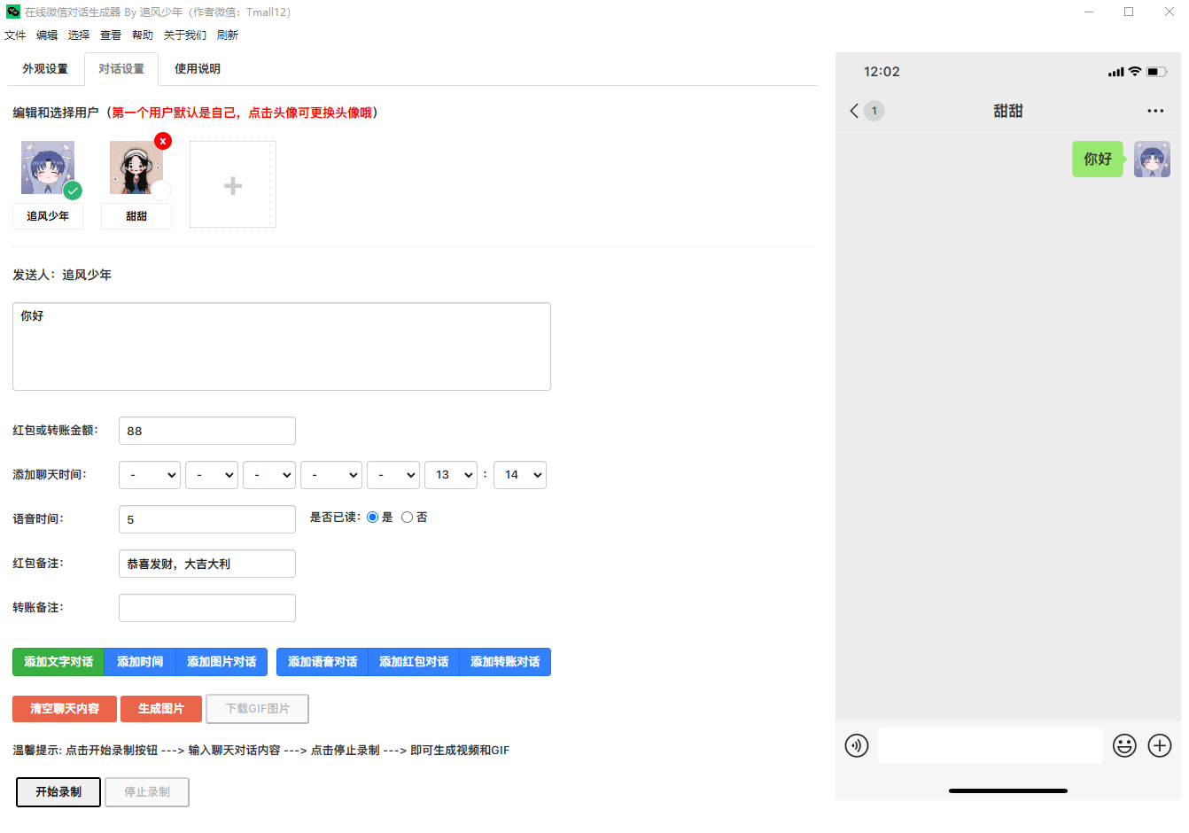Screen dimensions: 1189x833
Task: Open the 帮助 menu
Action: click(141, 35)
